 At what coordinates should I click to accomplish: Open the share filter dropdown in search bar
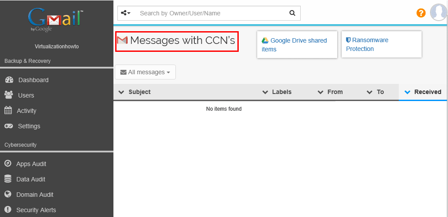tap(126, 13)
